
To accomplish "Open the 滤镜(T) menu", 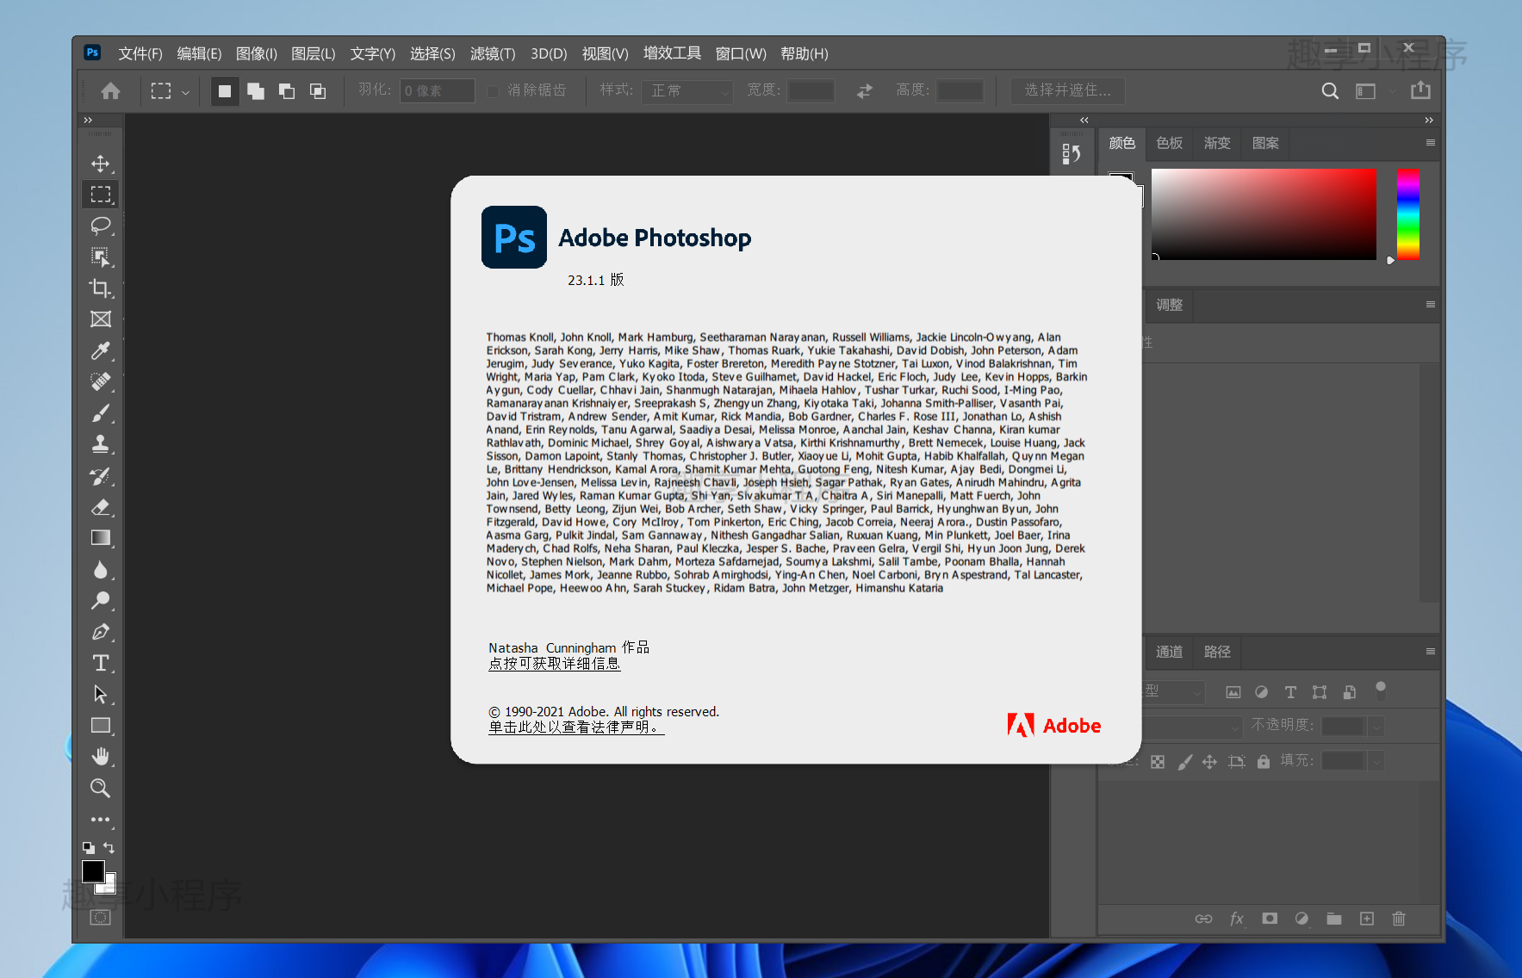I will pos(493,53).
